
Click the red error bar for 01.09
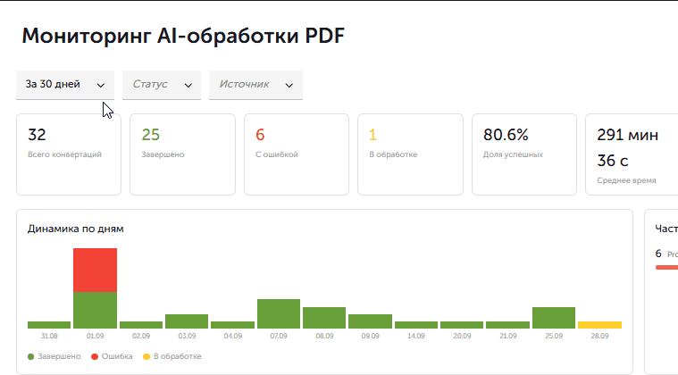(95, 270)
